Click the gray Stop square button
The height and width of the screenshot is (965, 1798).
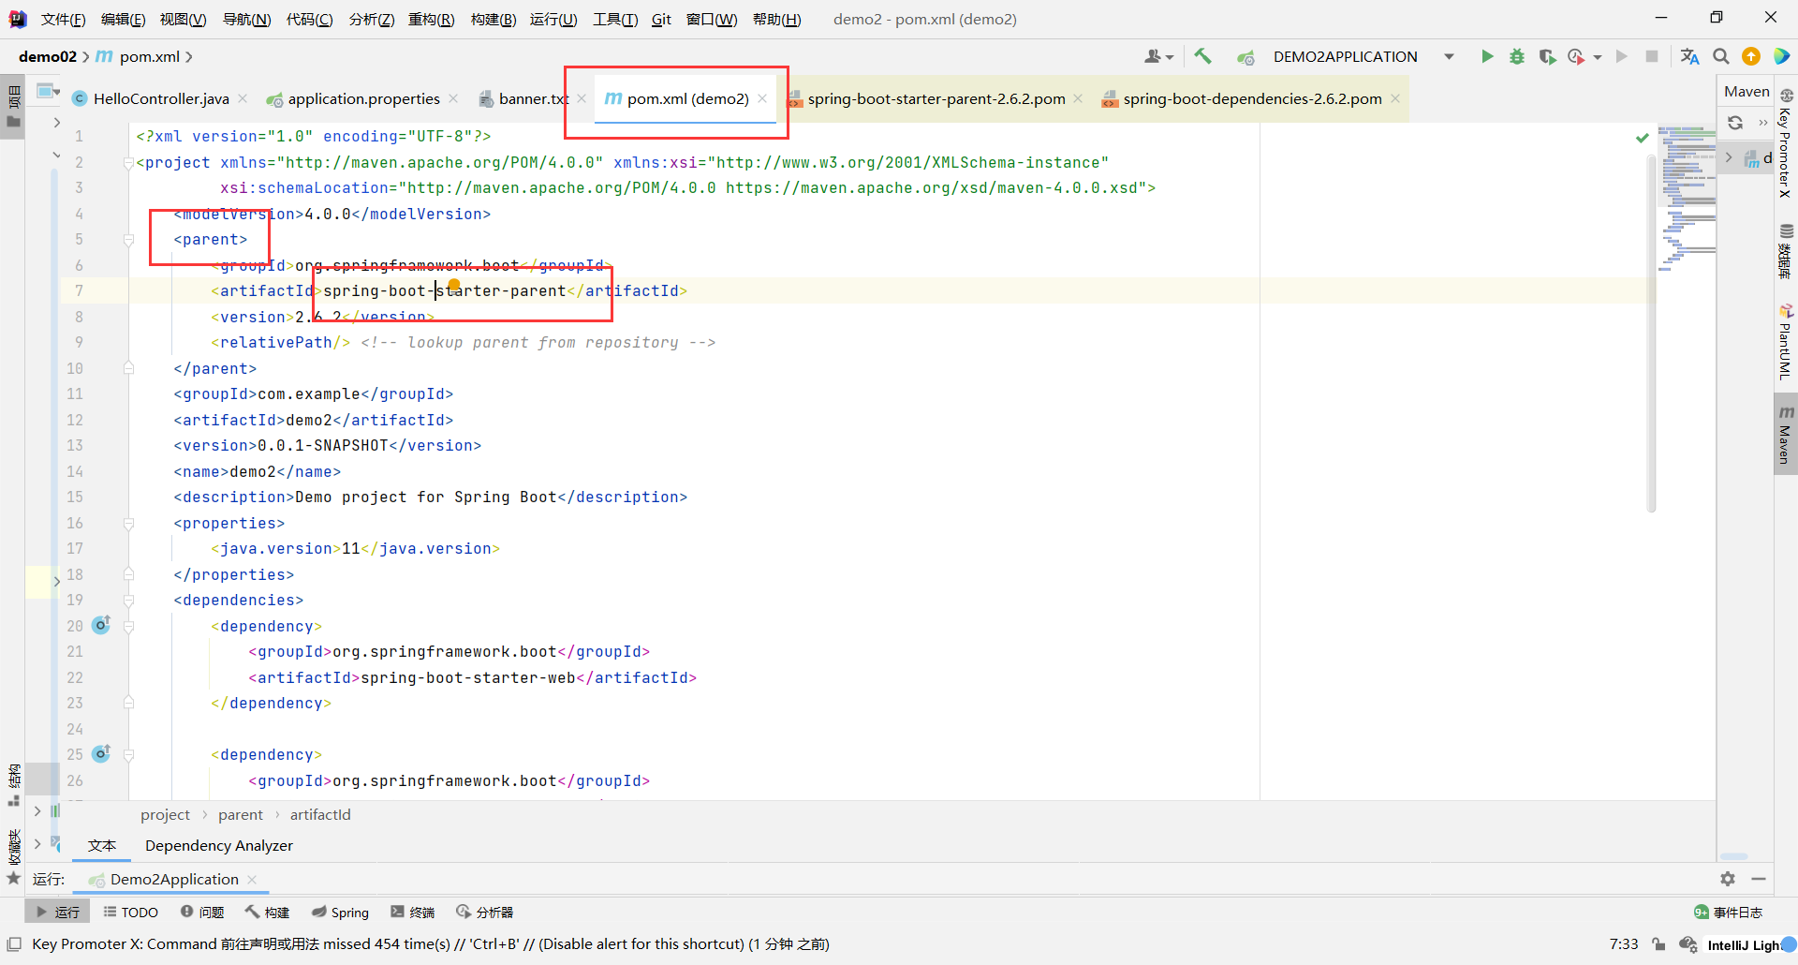[1652, 56]
